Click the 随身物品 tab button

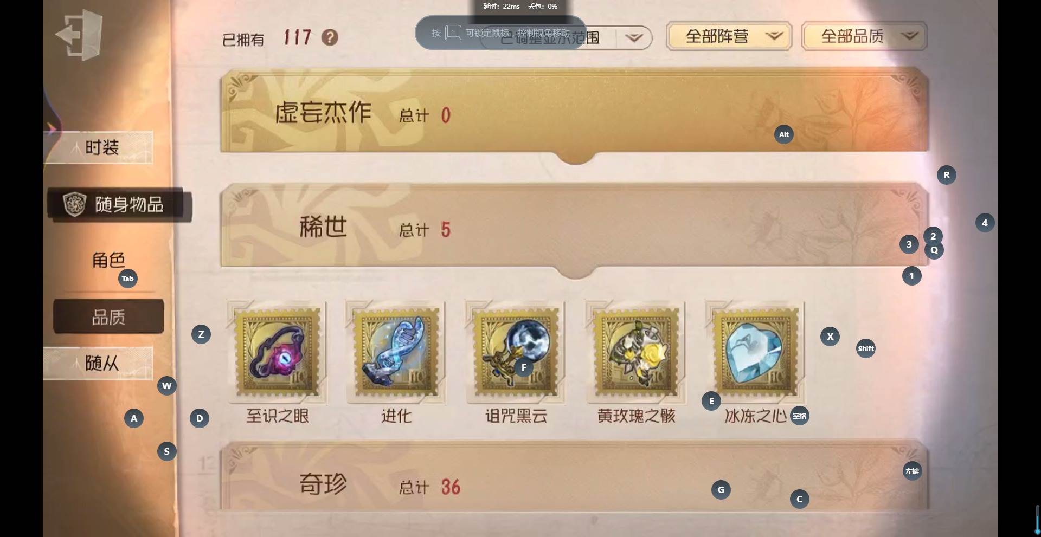(x=119, y=204)
